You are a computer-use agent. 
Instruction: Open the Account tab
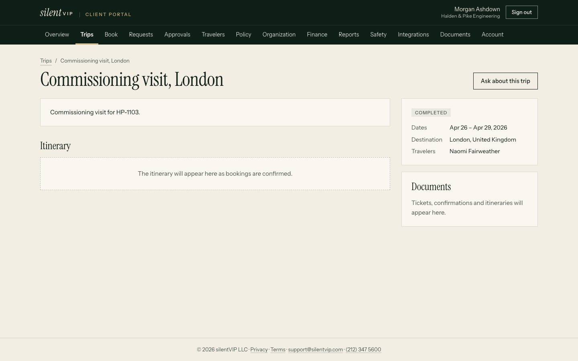point(493,34)
